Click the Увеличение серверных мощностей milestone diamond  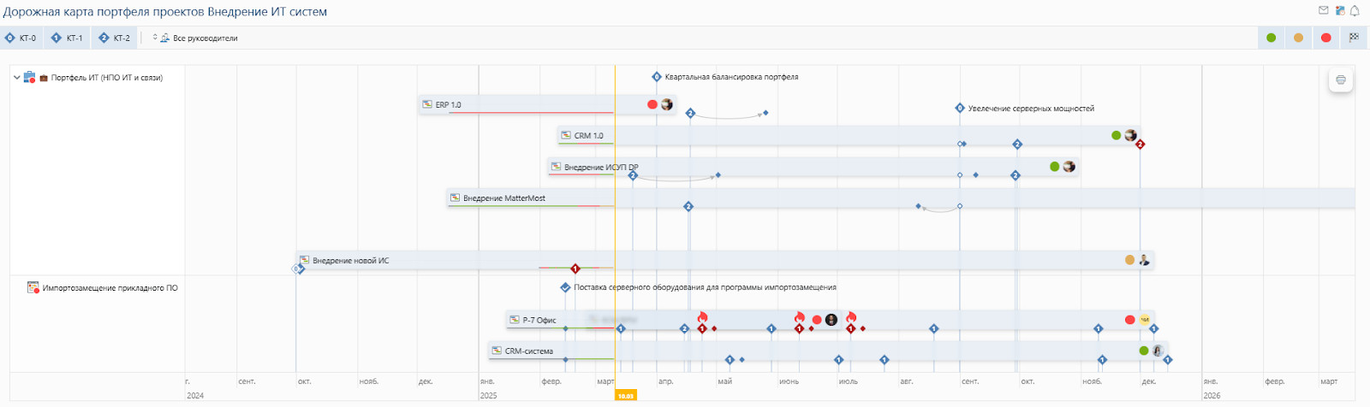pyautogui.click(x=960, y=109)
